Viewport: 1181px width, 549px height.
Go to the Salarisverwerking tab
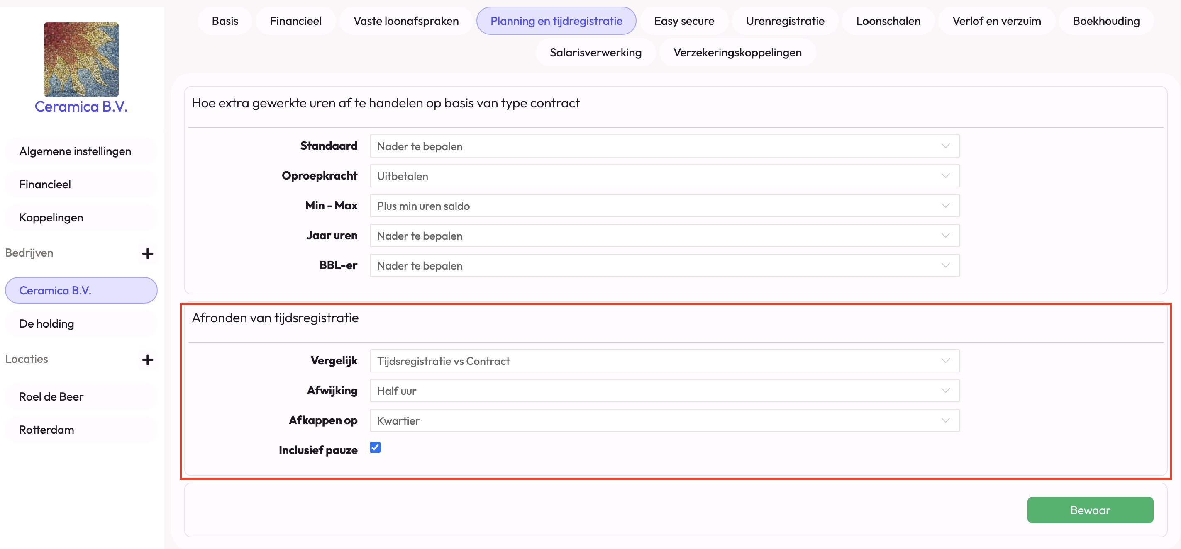tap(595, 53)
